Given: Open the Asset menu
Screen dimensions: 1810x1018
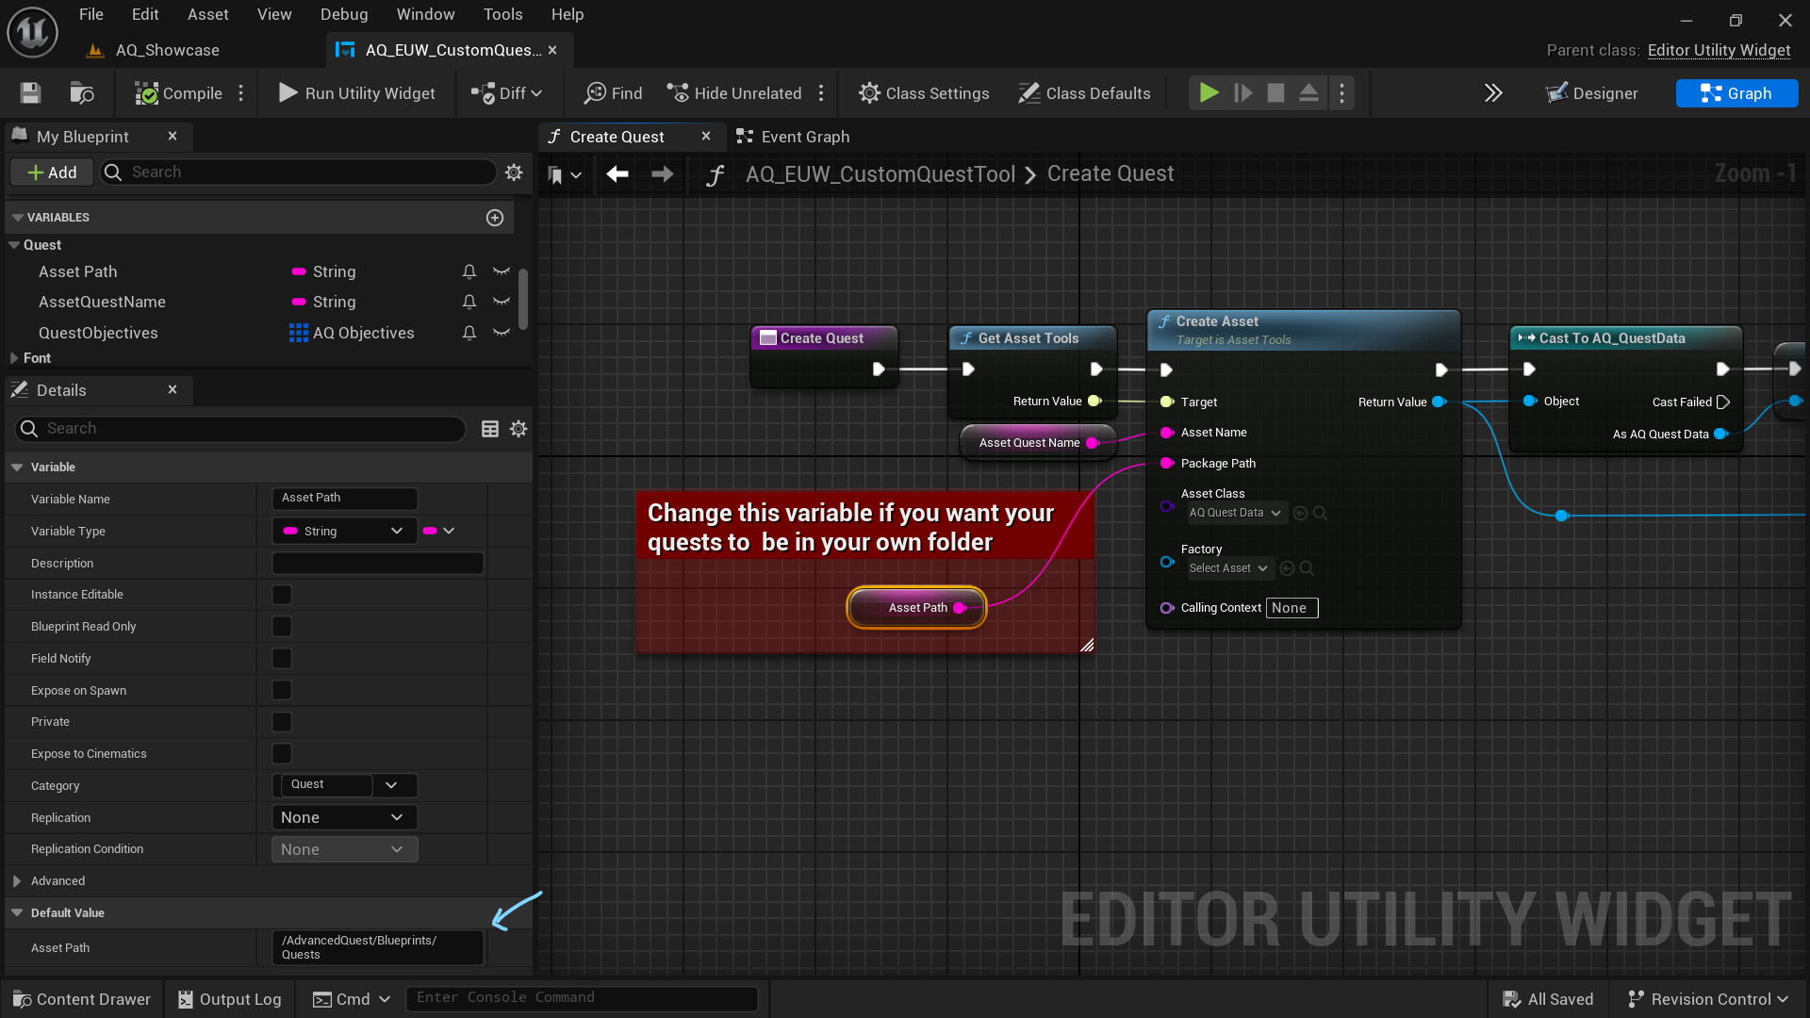Looking at the screenshot, I should (207, 14).
